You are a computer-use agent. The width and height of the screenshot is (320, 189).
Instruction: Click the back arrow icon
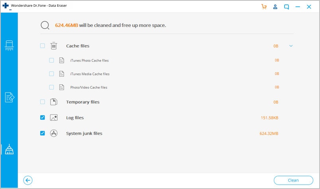(28, 180)
